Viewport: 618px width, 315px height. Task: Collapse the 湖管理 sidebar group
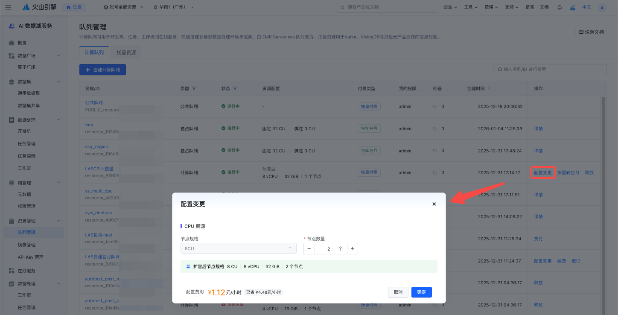tap(58, 183)
